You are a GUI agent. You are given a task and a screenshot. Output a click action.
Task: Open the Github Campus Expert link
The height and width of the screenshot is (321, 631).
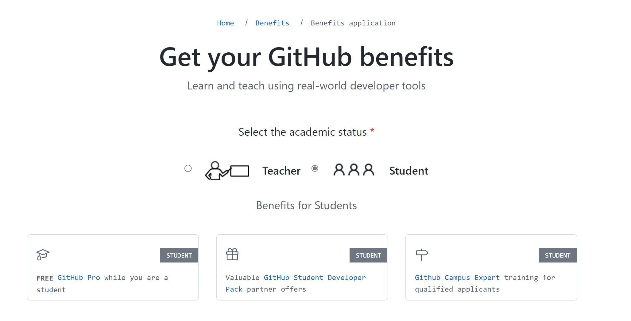457,278
